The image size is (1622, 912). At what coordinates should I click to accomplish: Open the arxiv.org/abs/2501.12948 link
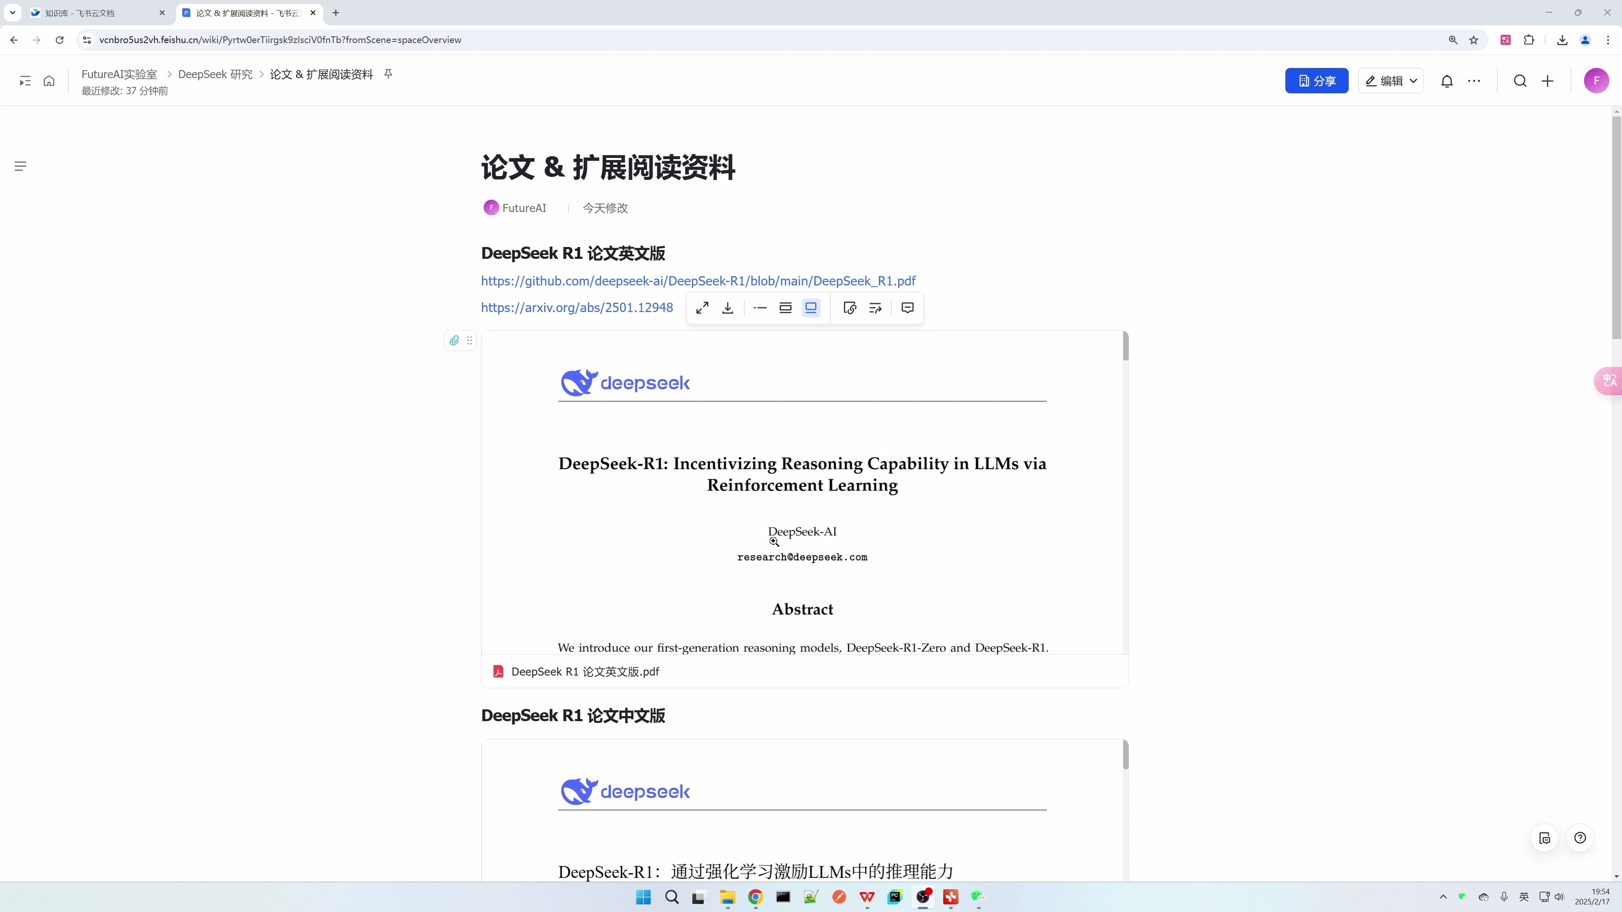pos(577,307)
